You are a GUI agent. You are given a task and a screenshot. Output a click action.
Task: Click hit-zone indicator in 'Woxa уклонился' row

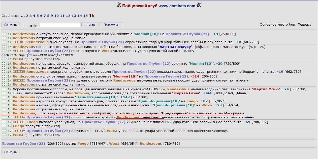click(19, 51)
